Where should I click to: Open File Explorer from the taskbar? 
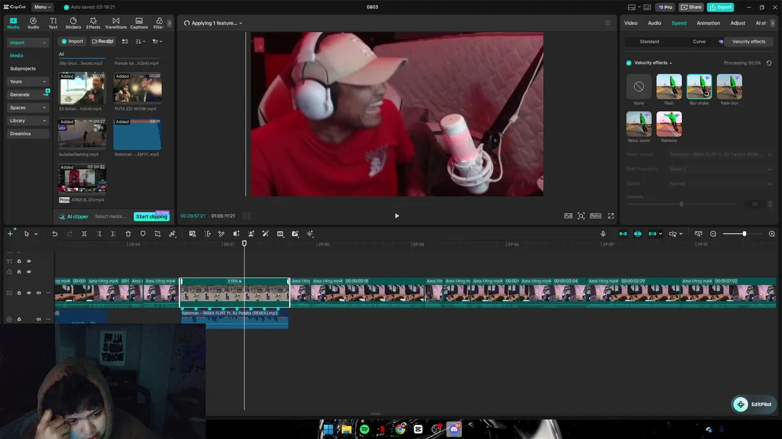(x=346, y=429)
